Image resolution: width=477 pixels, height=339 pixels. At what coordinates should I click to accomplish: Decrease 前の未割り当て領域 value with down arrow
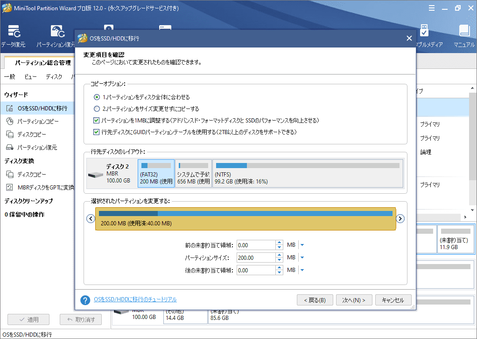click(279, 247)
